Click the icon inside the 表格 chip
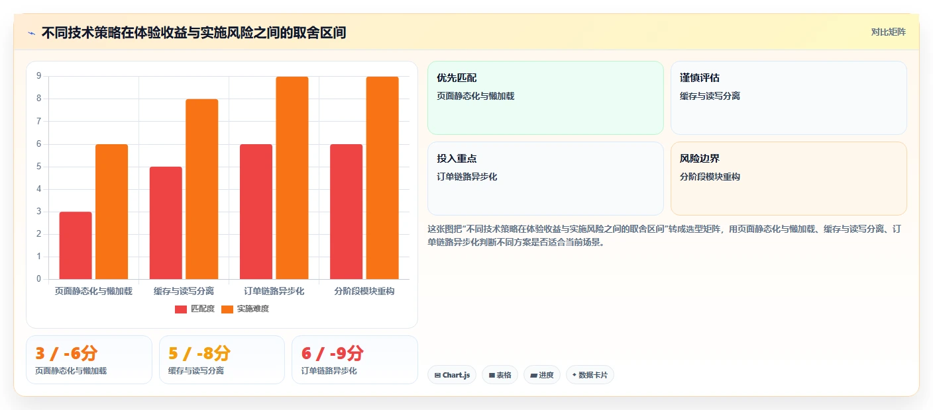Viewport: 933px width, 410px height. (492, 376)
